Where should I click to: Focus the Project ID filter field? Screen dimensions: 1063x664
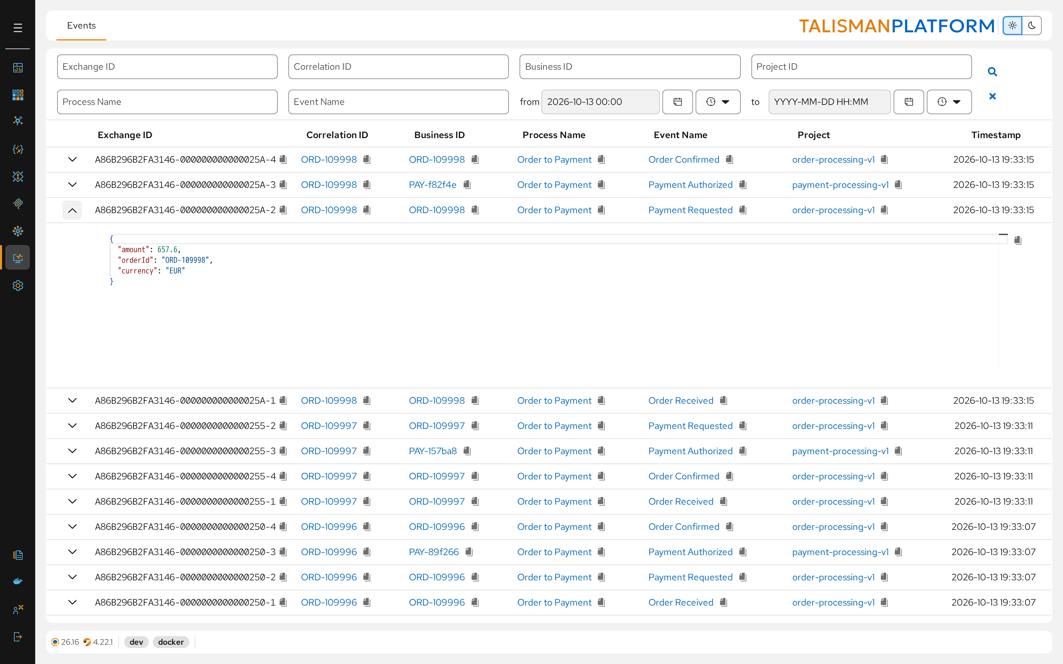861,67
